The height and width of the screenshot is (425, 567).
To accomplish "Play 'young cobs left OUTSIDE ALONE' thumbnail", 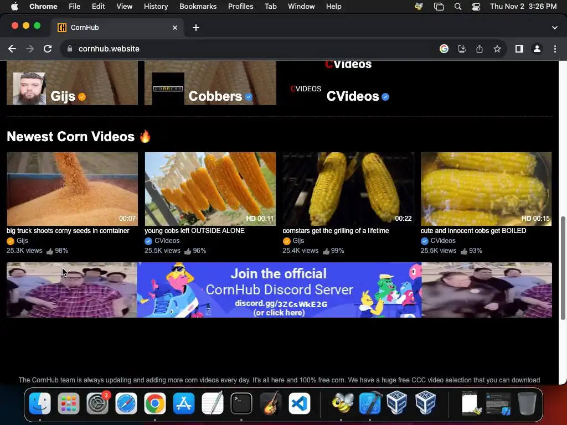I will 210,189.
